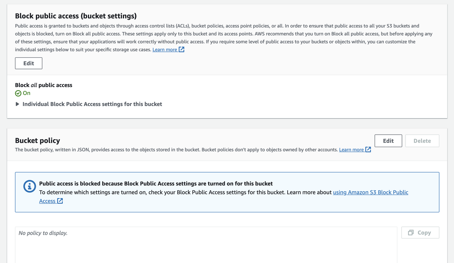Screen dimensions: 454x263
Task: Click external link icon beside Block public access Learn more
Action: tap(181, 49)
